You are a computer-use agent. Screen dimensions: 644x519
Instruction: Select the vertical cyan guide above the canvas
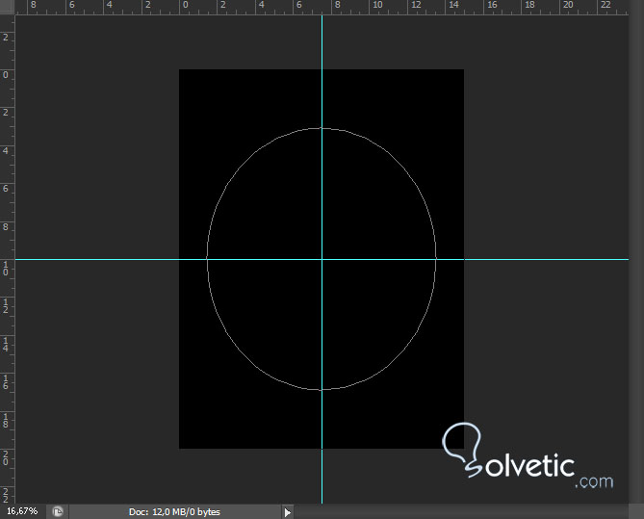pos(322,41)
